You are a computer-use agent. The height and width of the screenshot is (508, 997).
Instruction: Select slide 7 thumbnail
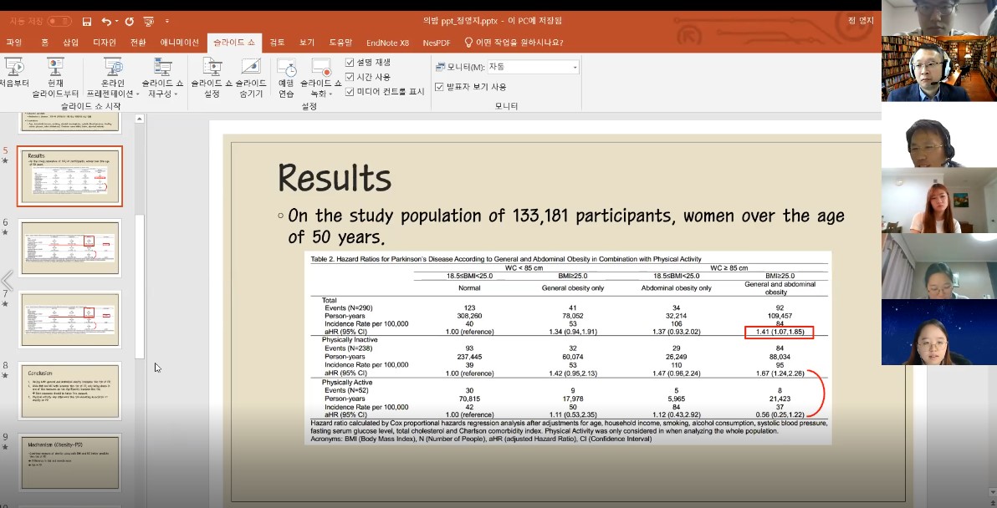70,319
